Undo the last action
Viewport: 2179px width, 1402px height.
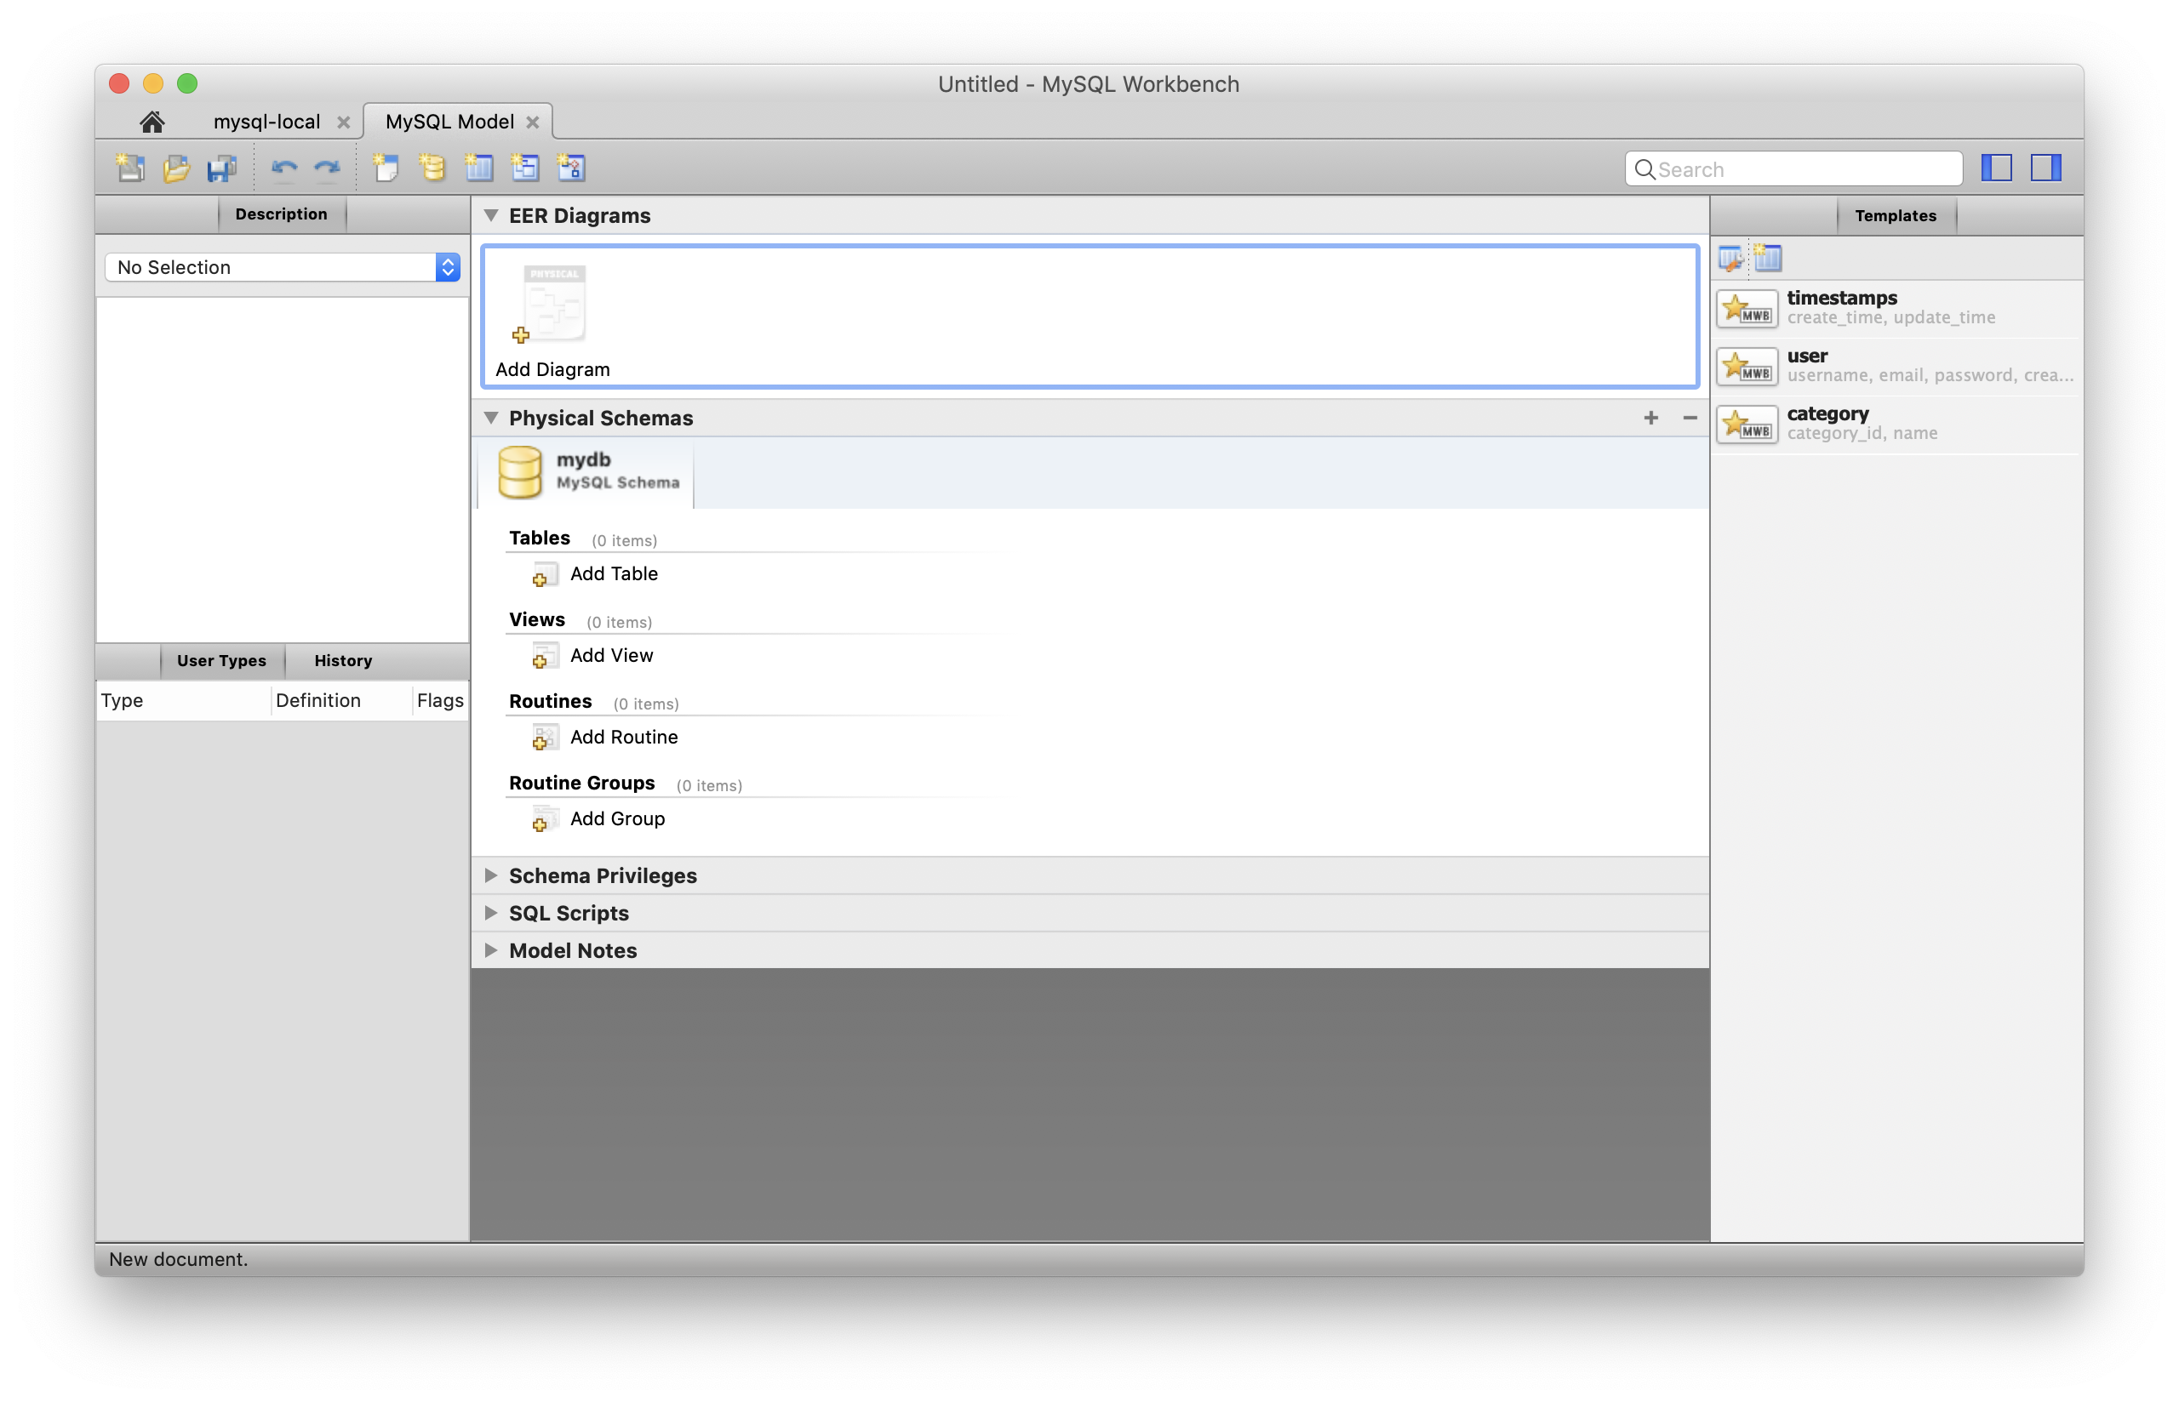[x=284, y=168]
